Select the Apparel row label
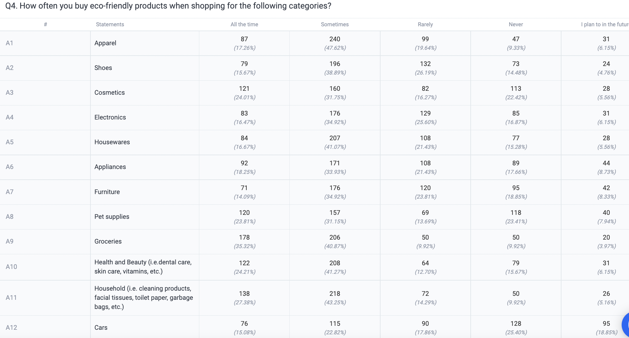This screenshot has height=338, width=629. click(x=105, y=43)
